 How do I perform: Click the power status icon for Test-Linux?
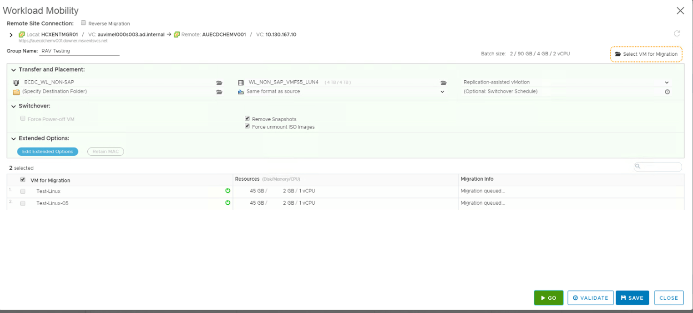click(228, 191)
